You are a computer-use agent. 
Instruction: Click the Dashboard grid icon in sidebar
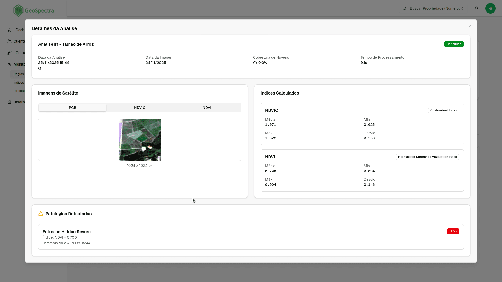[9, 30]
